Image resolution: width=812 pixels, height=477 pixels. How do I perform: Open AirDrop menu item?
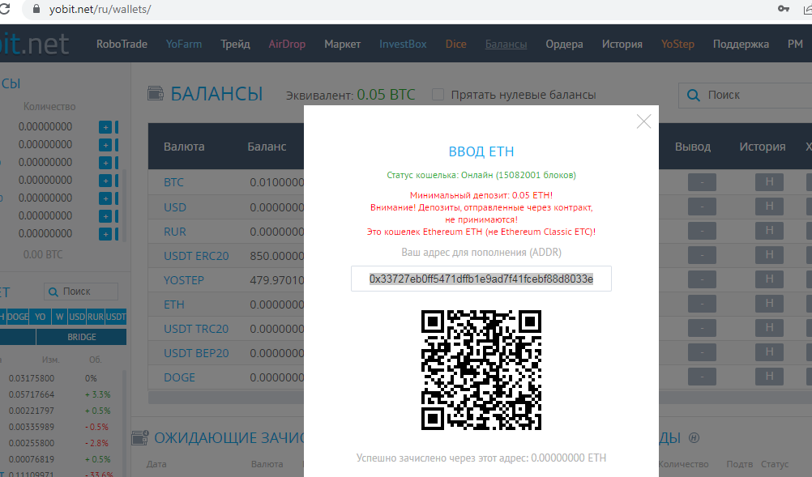[x=287, y=44]
